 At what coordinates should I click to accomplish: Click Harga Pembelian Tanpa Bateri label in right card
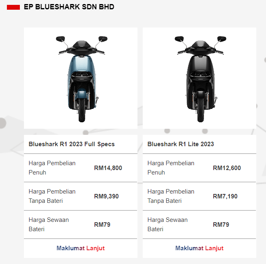(171, 196)
